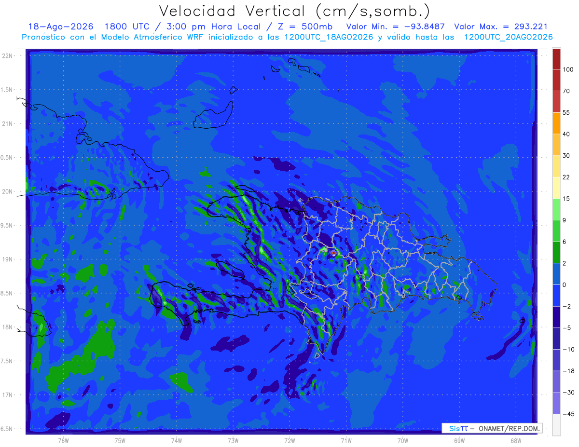This screenshot has height=447, width=579.
Task: Click the '100' colorbar label
Action: click(568, 69)
